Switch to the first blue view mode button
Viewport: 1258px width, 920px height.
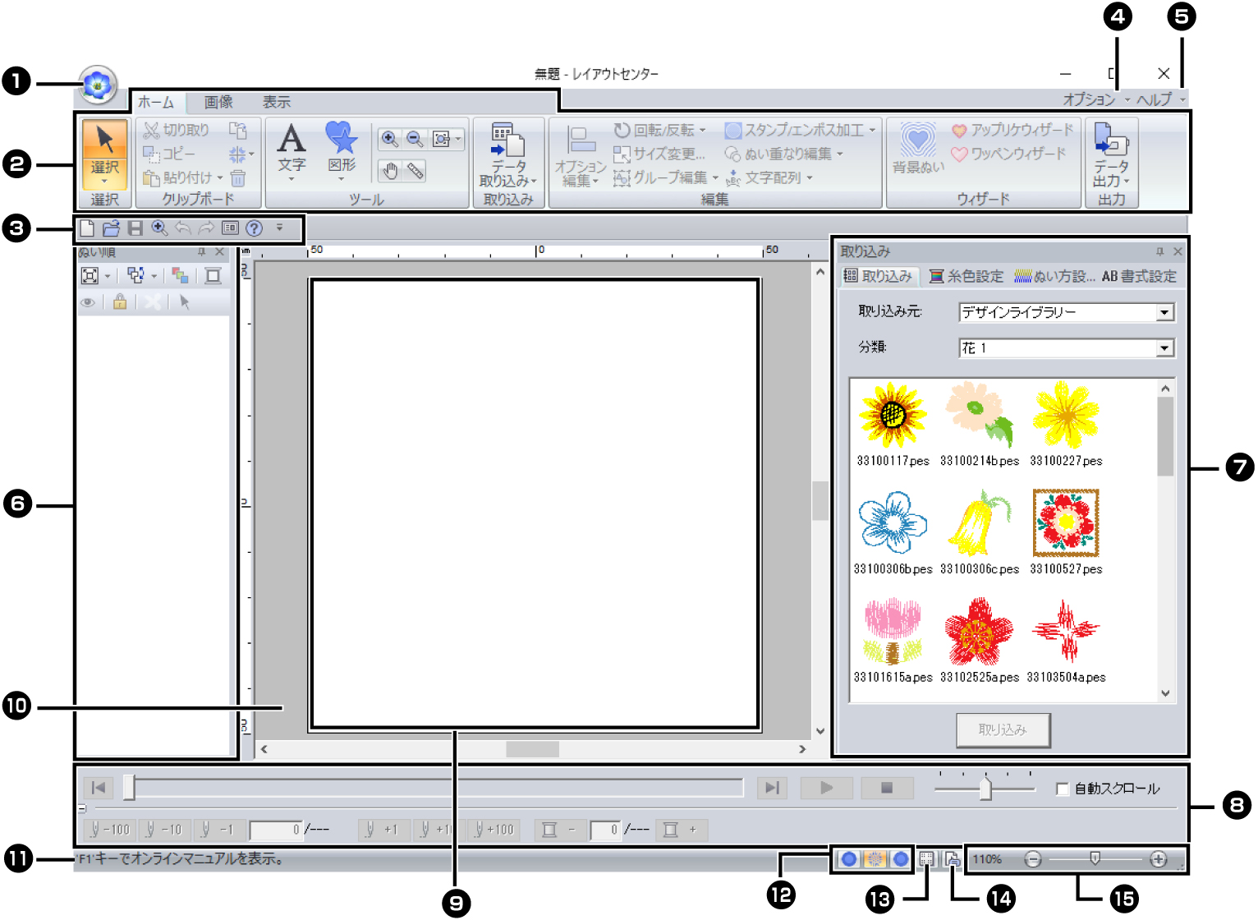[x=849, y=859]
